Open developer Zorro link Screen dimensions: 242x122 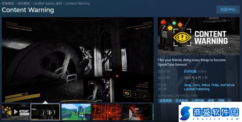(196, 85)
